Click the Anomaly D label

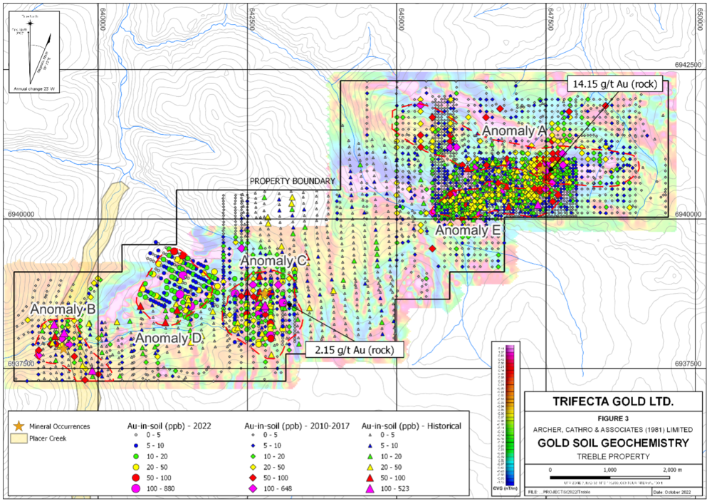164,338
